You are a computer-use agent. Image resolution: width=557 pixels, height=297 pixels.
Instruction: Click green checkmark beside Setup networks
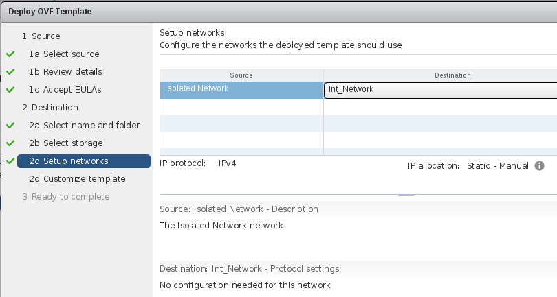point(10,161)
